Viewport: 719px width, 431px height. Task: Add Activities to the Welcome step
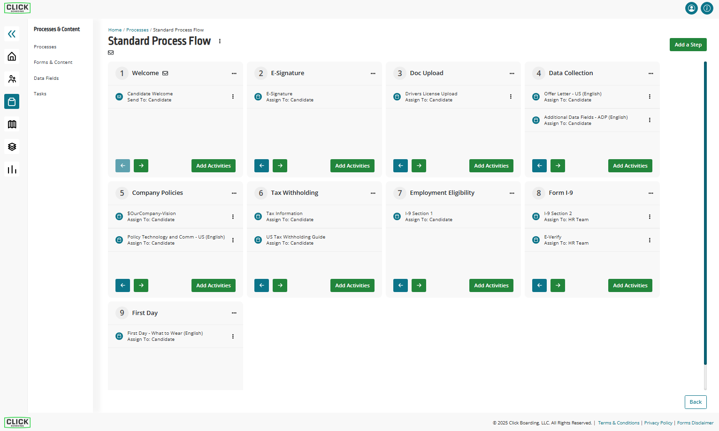tap(214, 166)
